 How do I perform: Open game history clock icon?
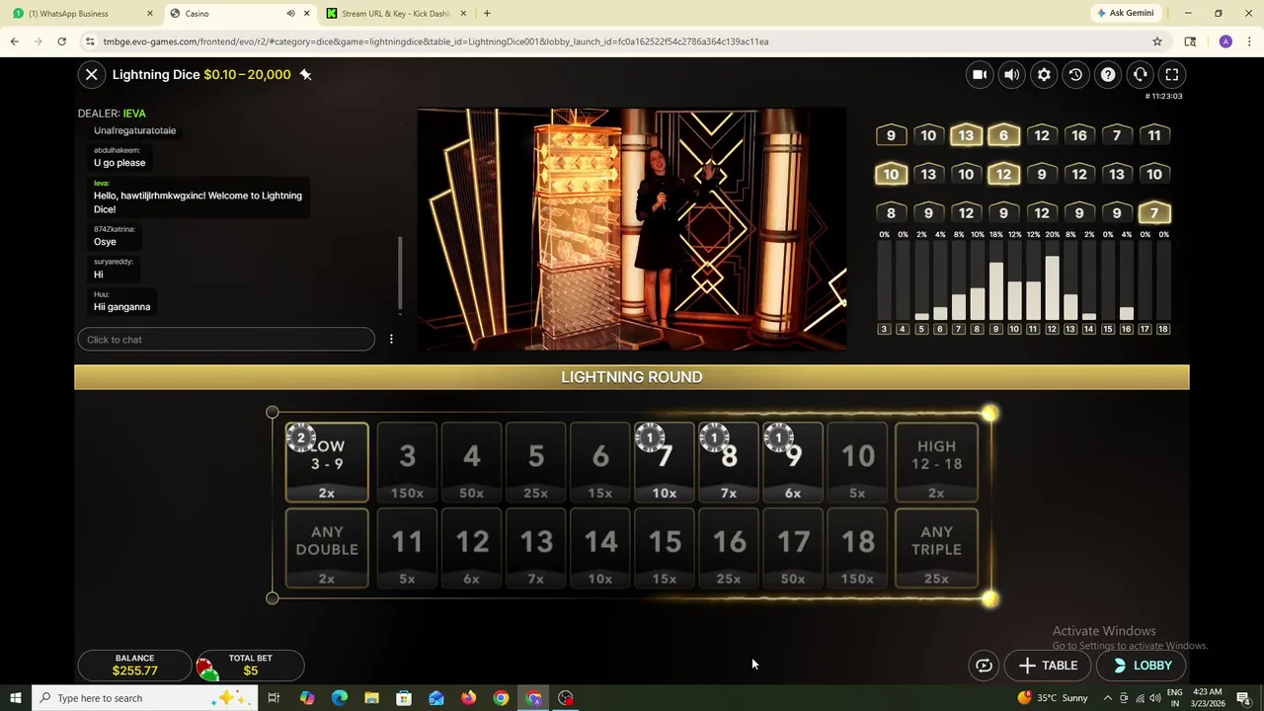point(1075,74)
